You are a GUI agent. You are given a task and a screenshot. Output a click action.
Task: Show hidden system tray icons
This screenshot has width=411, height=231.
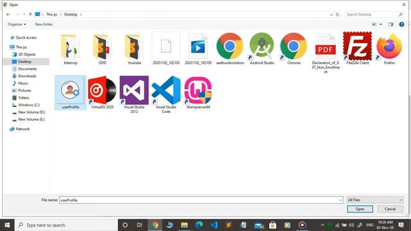(322, 225)
